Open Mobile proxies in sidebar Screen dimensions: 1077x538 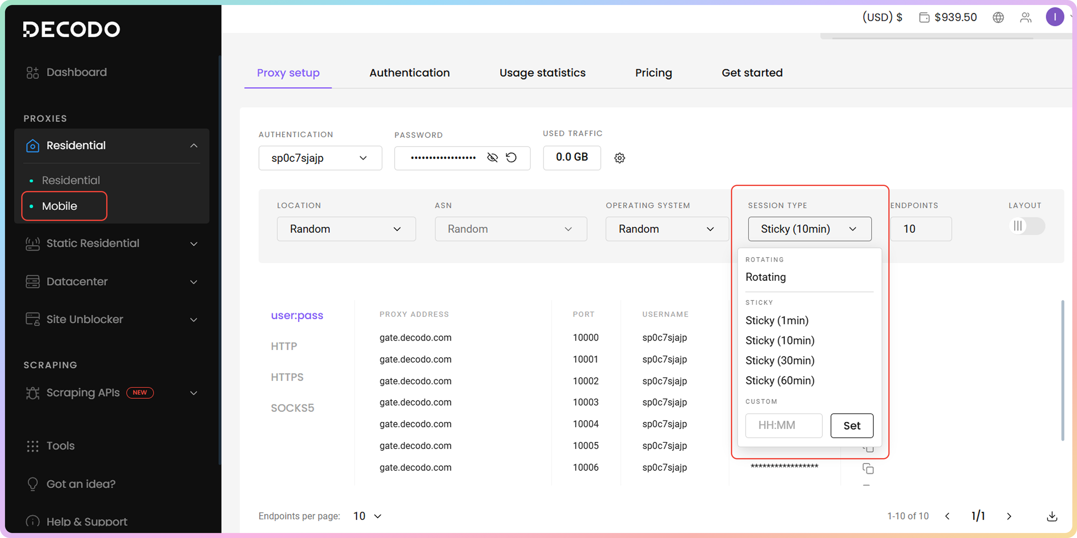(x=60, y=206)
